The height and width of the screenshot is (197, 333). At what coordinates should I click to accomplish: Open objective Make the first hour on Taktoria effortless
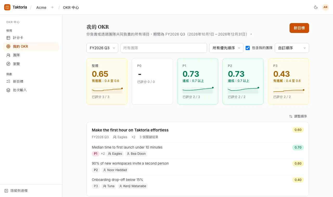[x=130, y=130]
